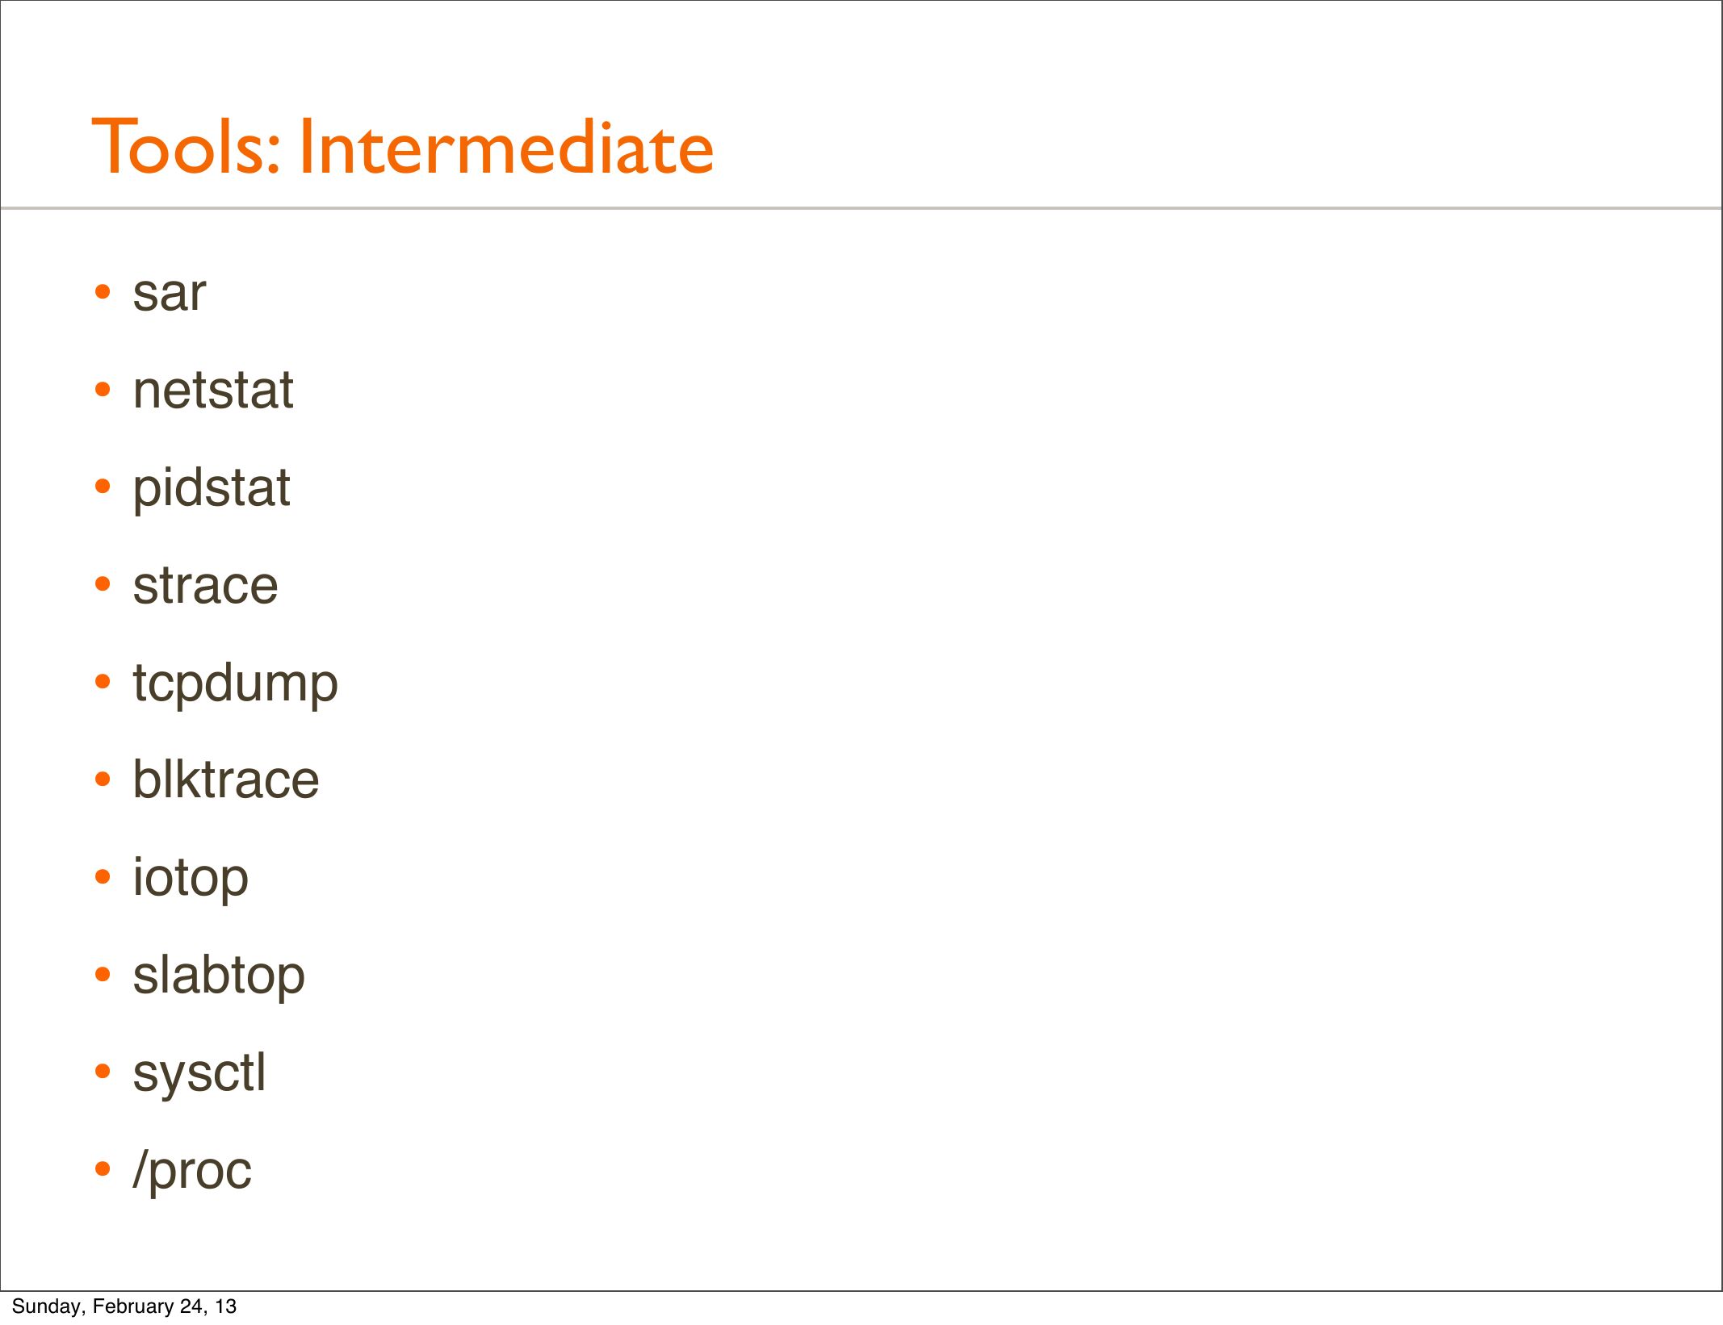Click the "/proc" list item
This screenshot has width=1723, height=1325.
click(192, 1171)
